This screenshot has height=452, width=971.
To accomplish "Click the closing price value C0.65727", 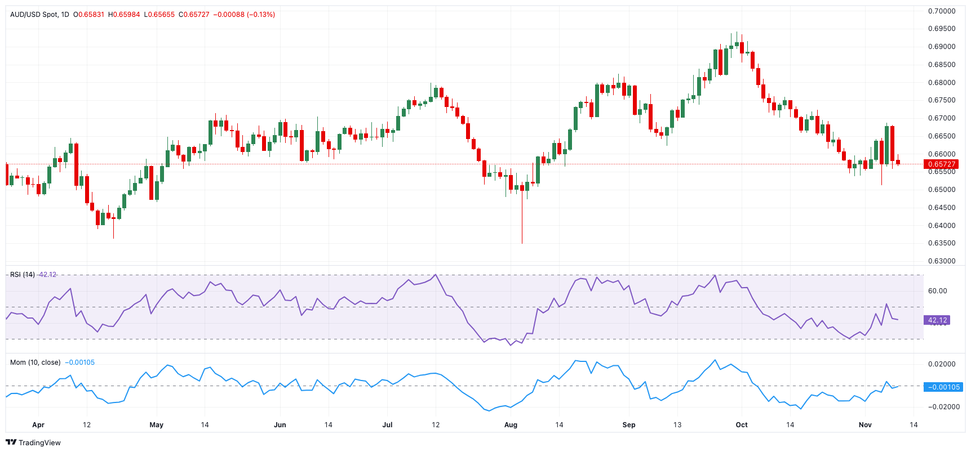I will (x=194, y=15).
